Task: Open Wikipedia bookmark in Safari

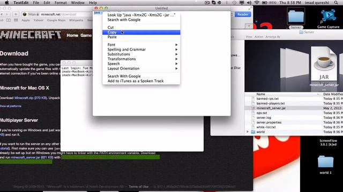Action: pos(76,20)
